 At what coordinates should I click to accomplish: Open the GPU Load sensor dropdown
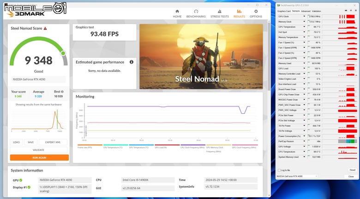pyautogui.click(x=304, y=69)
